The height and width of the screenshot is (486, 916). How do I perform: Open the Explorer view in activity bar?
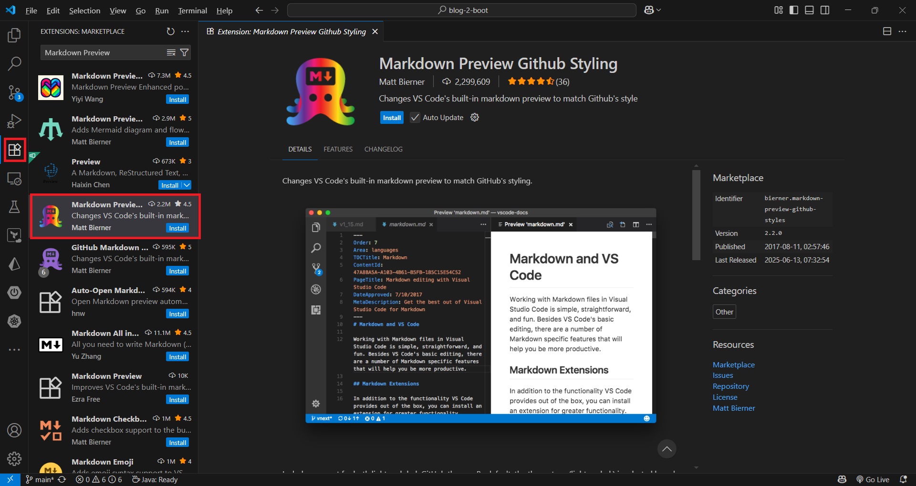pos(14,35)
